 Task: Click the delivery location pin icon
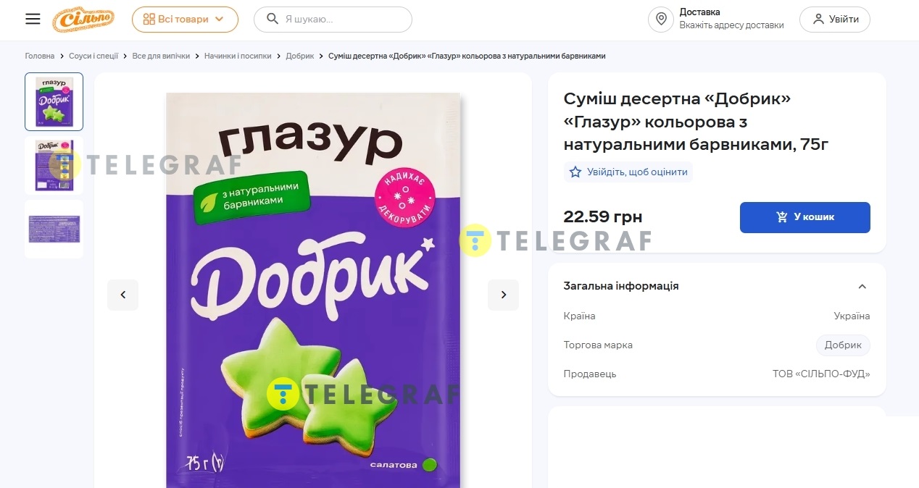click(661, 20)
